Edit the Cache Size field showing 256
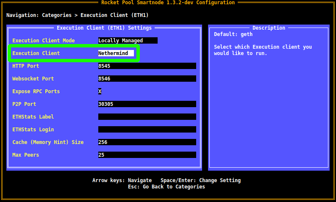The image size is (336, 202). pos(147,142)
